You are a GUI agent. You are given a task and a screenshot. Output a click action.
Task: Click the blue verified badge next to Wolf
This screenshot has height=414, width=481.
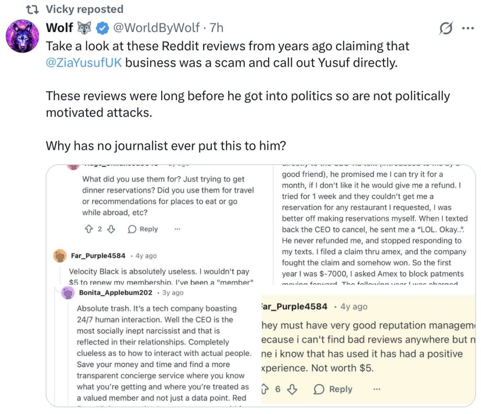pyautogui.click(x=102, y=29)
